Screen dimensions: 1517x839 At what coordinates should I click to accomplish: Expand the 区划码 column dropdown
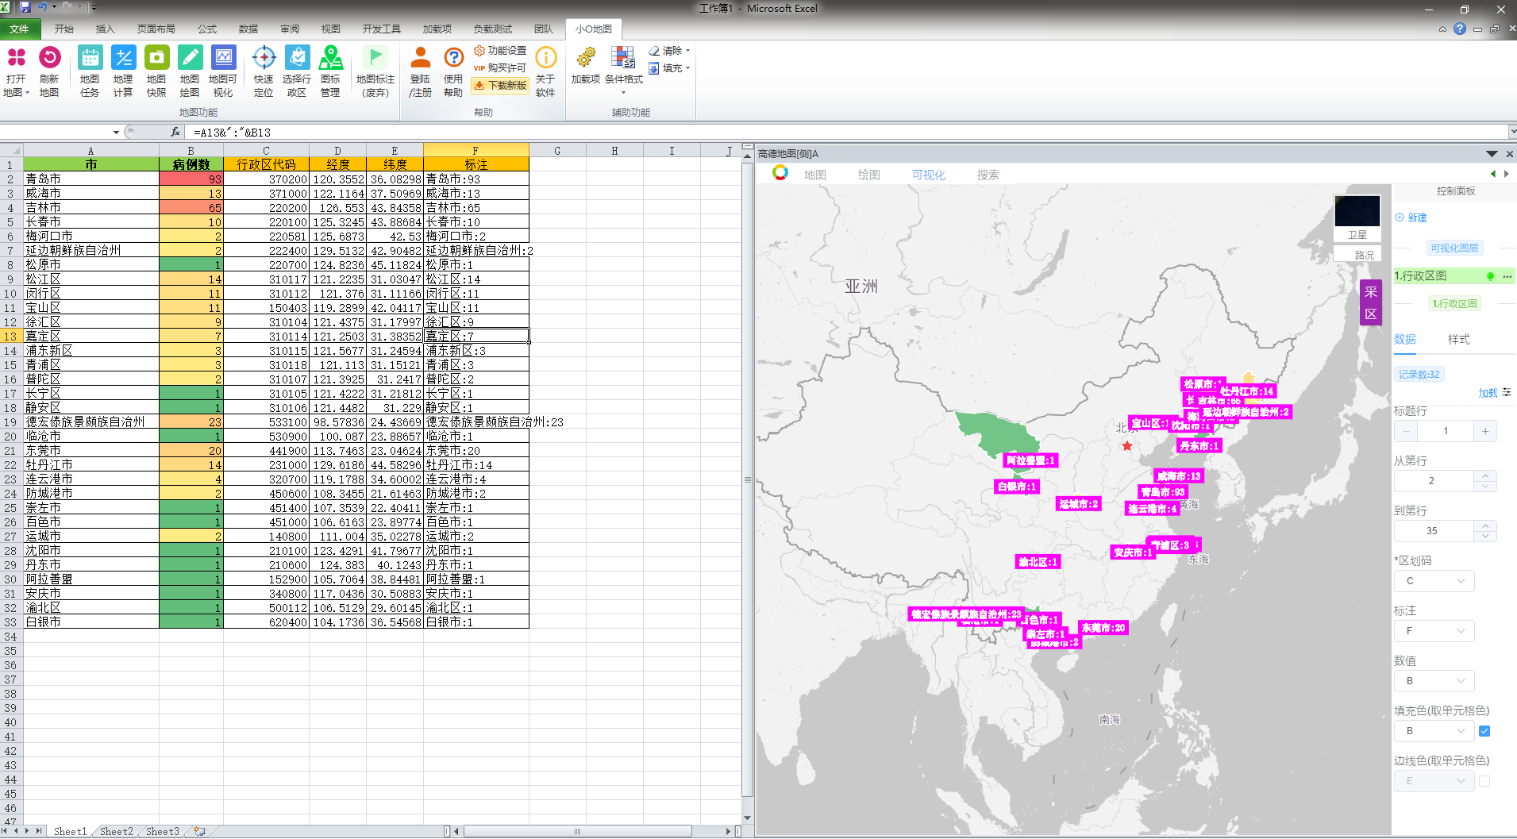1434,581
